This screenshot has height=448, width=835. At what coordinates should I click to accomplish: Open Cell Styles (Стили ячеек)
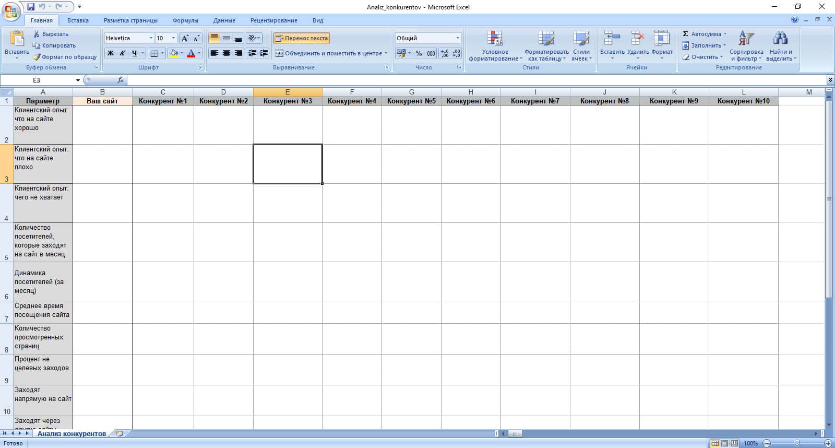point(581,46)
